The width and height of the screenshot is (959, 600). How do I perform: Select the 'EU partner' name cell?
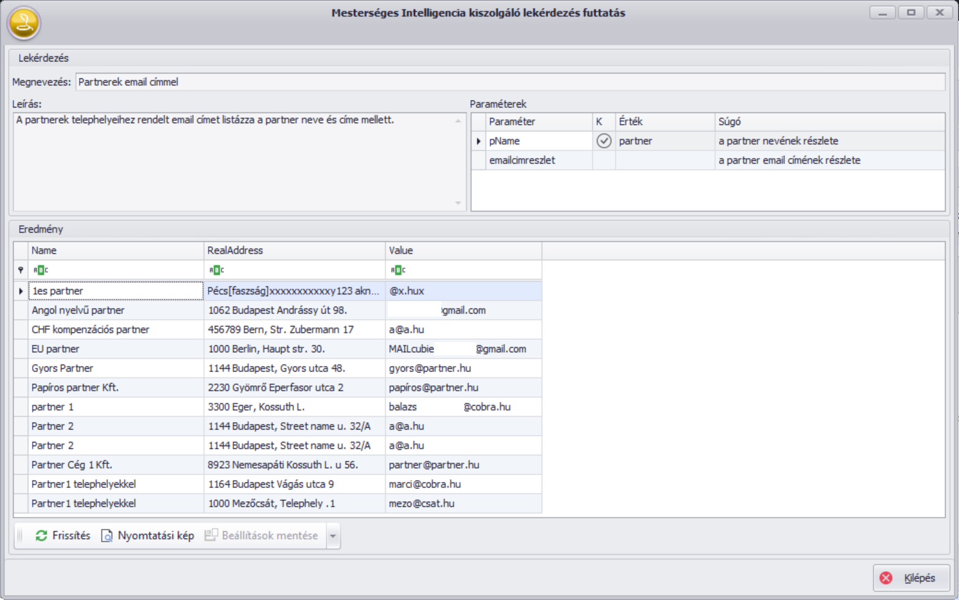(x=116, y=349)
